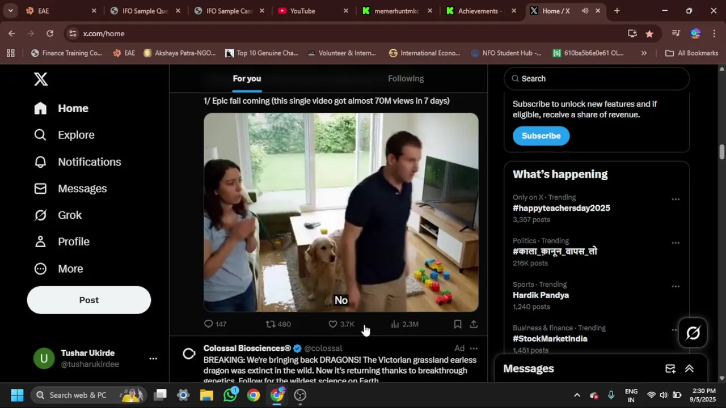Click the taskbar Search web & PC box
726x408 pixels.
click(87, 395)
